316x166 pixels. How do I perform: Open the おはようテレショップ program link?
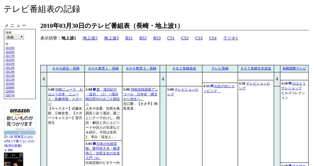pos(293,86)
